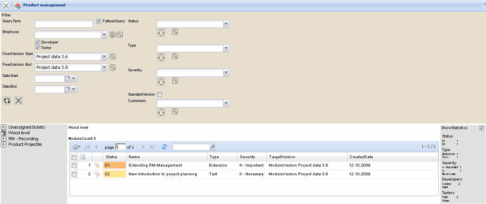Click the grid refresh icon in pager toolbar
This screenshot has width=486, height=204.
164,147
